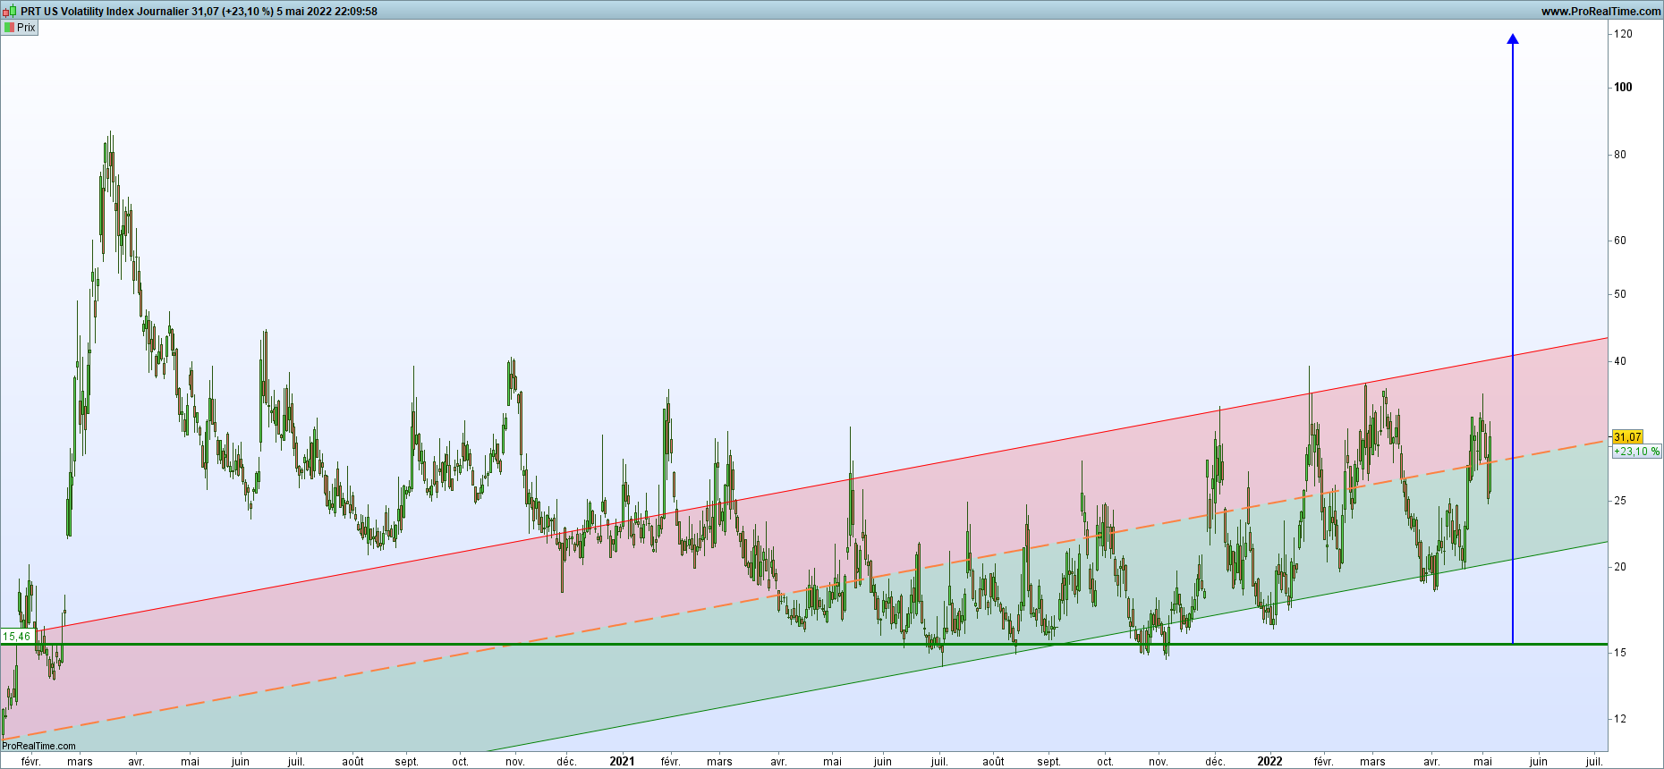Image resolution: width=1664 pixels, height=769 pixels.
Task: Click the +23,10 % change label on the price axis
Action: (1636, 452)
